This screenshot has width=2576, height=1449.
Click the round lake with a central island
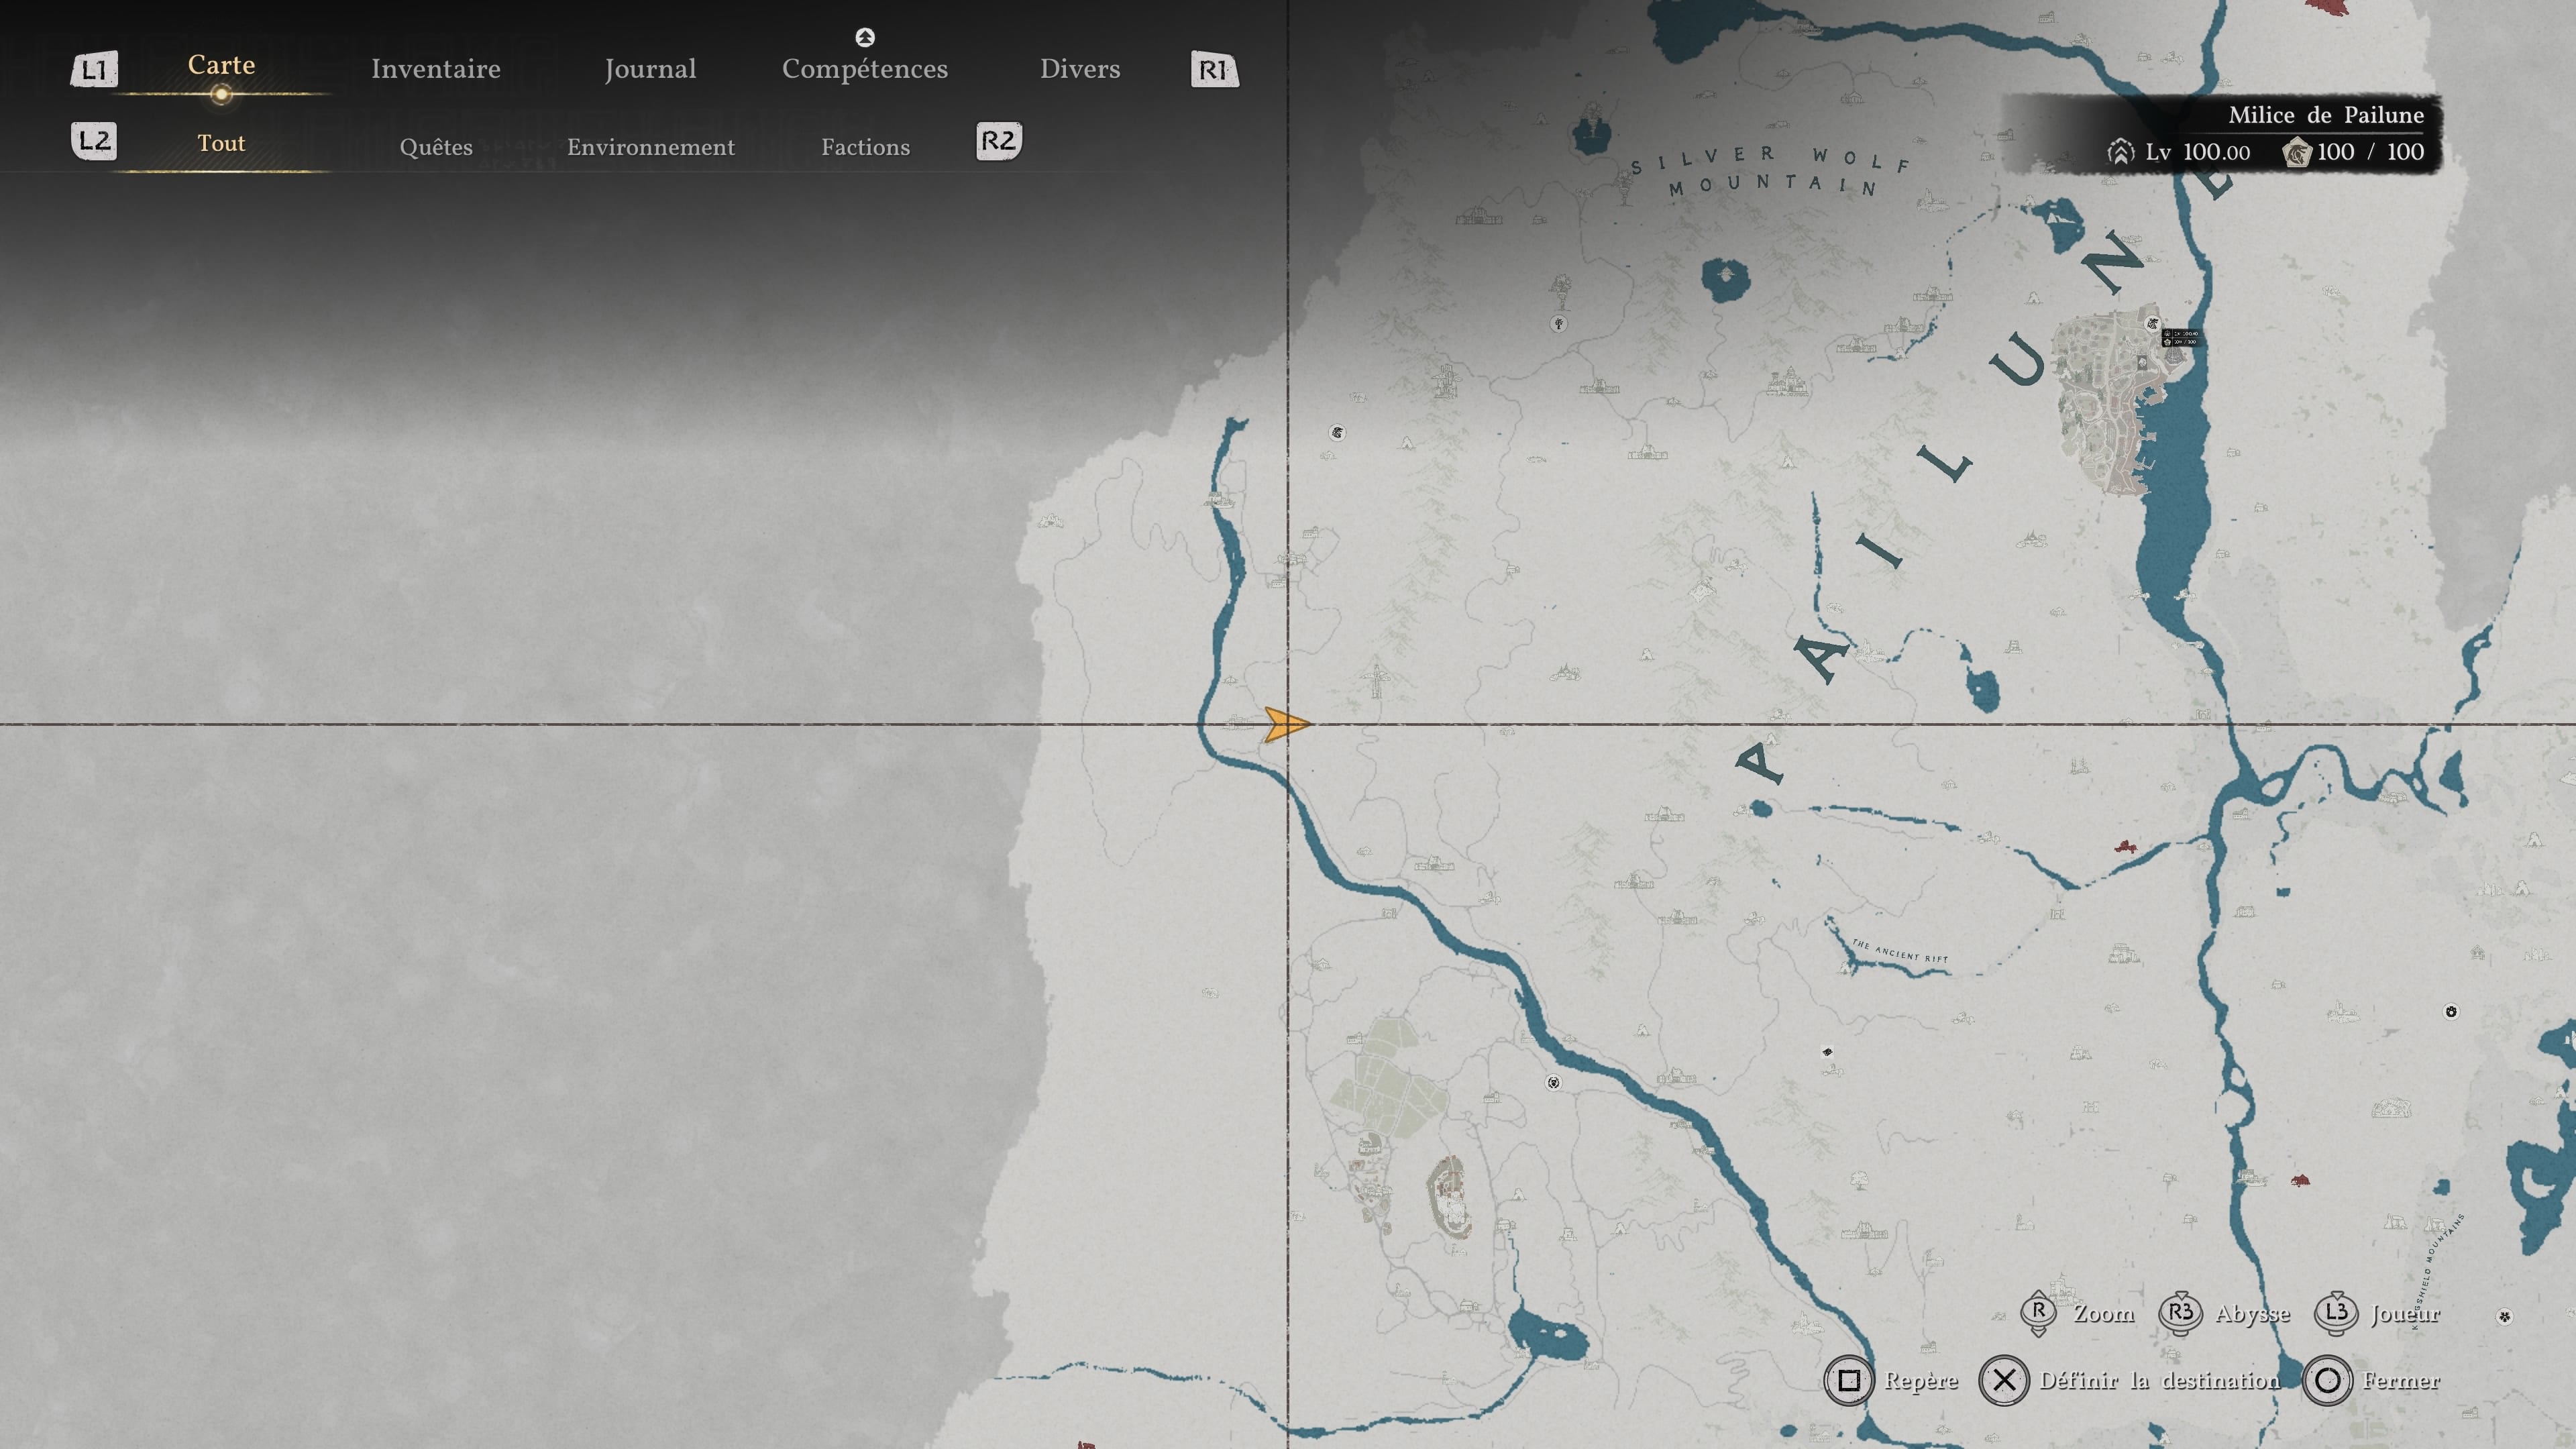[x=1725, y=278]
